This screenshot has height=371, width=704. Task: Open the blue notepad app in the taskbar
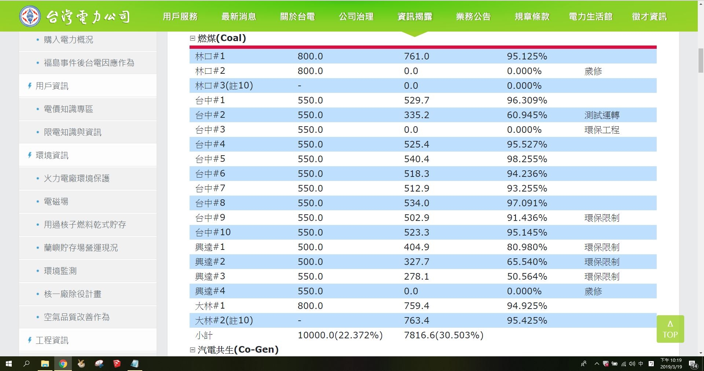pos(135,364)
